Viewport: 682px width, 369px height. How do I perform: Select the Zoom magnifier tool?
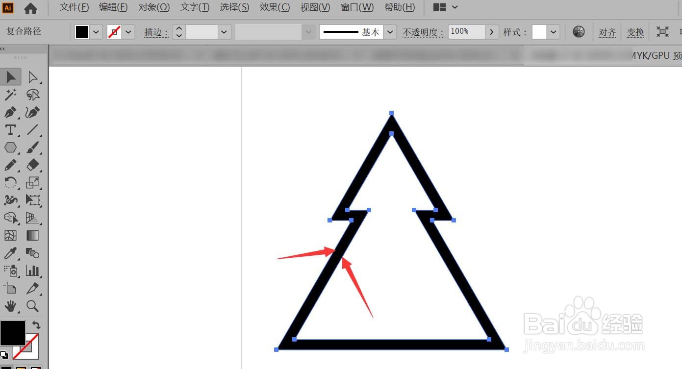click(x=32, y=306)
